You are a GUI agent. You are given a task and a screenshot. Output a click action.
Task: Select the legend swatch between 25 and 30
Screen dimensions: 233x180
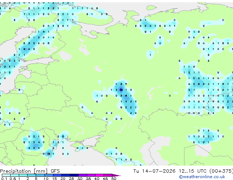(74, 175)
